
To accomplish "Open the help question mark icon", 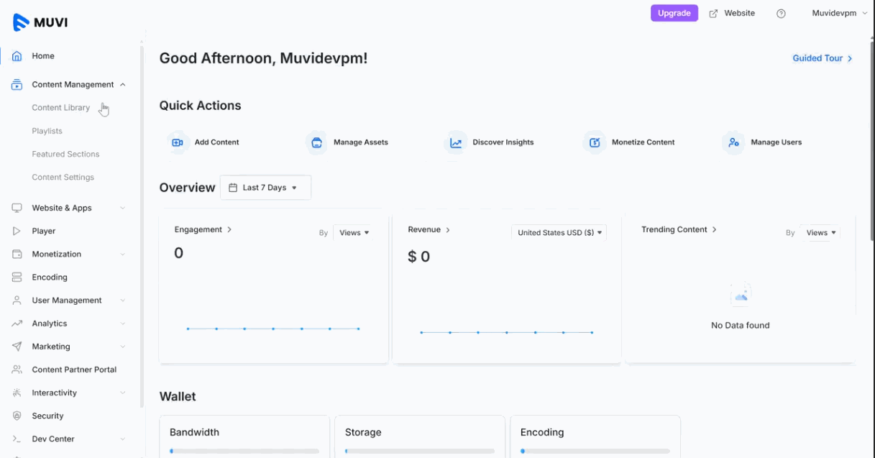I will tap(781, 14).
